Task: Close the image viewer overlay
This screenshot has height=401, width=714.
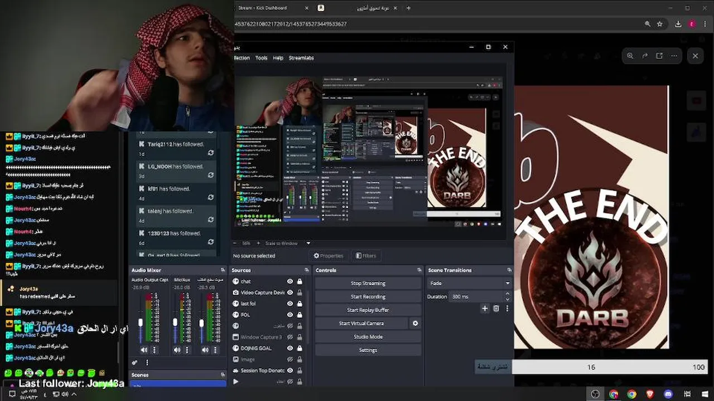Action: 695,56
